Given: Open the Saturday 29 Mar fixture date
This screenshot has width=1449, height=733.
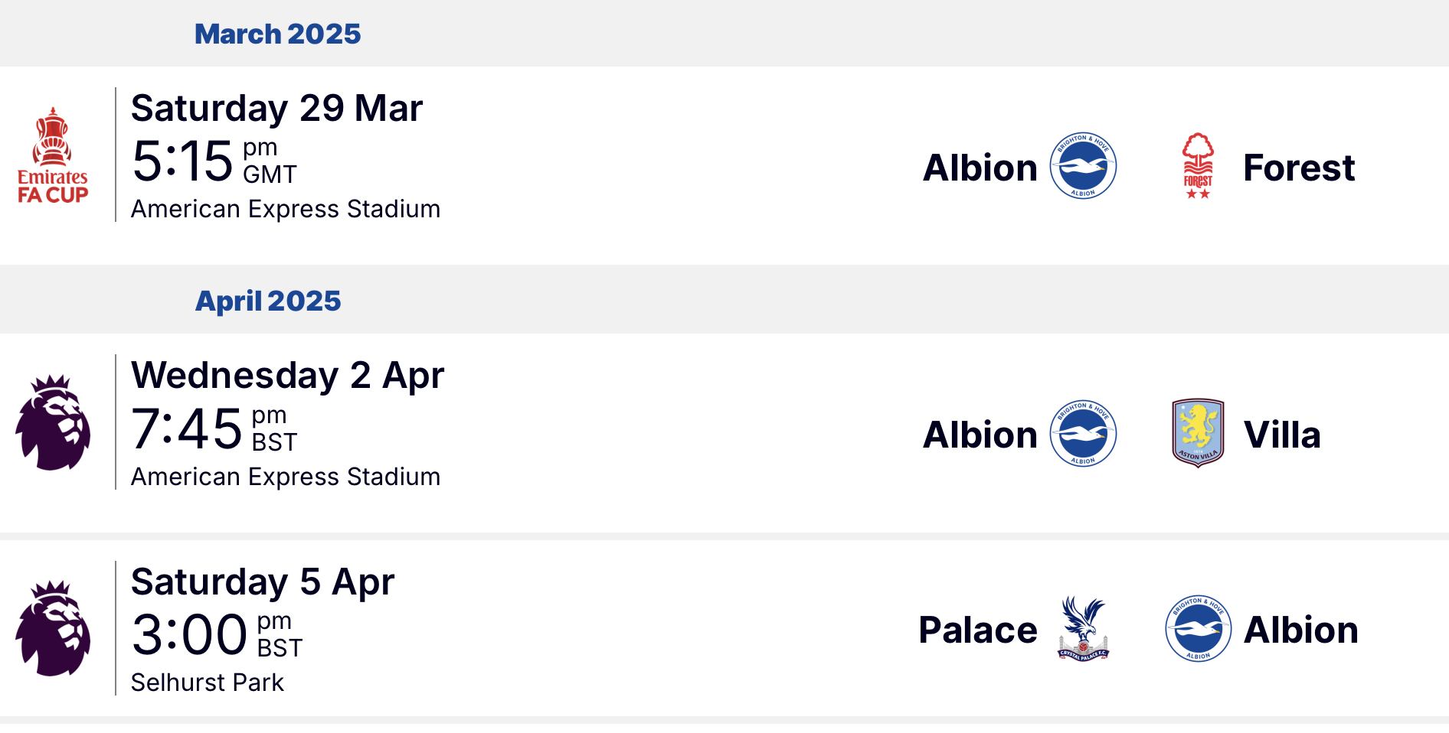Looking at the screenshot, I should point(276,108).
